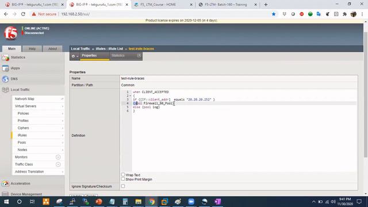Open the volume icon in system tray
This screenshot has width=368, height=207.
point(333,202)
